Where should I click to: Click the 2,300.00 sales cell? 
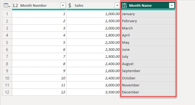coord(93,50)
